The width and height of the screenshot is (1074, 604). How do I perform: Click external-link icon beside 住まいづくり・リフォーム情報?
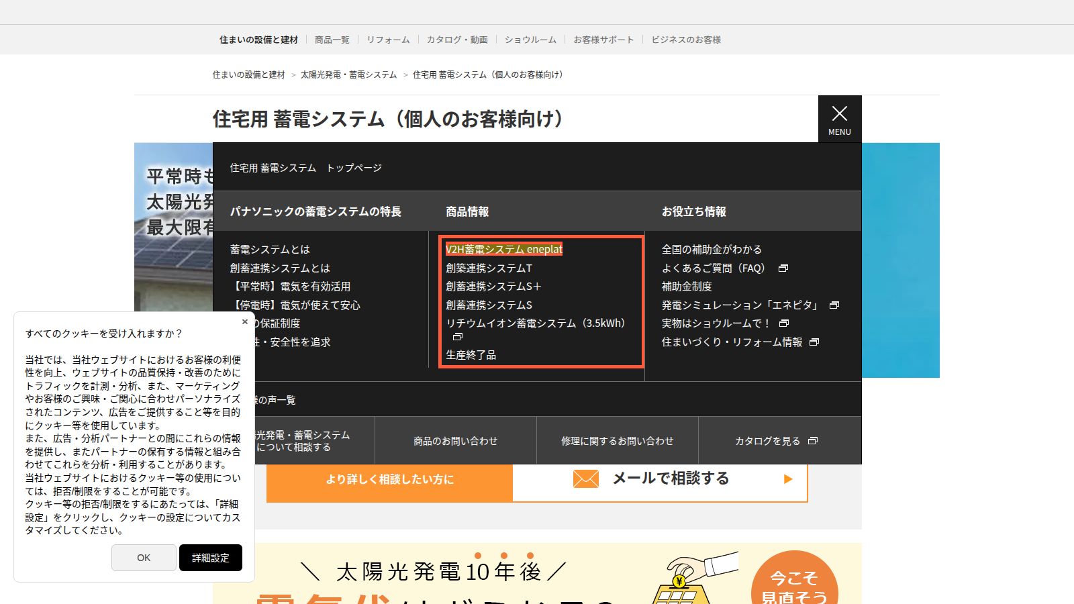814,342
